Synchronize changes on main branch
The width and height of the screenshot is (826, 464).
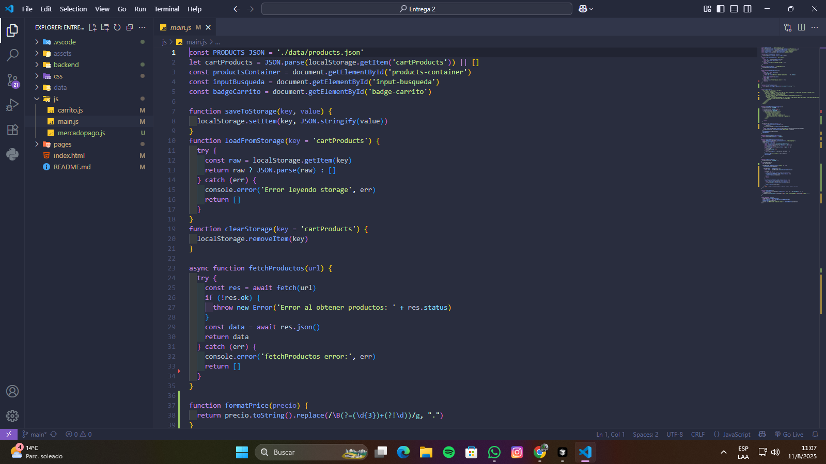pos(54,434)
